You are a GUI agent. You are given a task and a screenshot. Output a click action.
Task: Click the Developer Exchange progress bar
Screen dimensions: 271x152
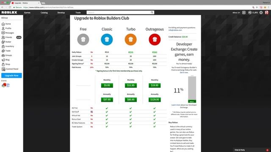[x=192, y=90]
